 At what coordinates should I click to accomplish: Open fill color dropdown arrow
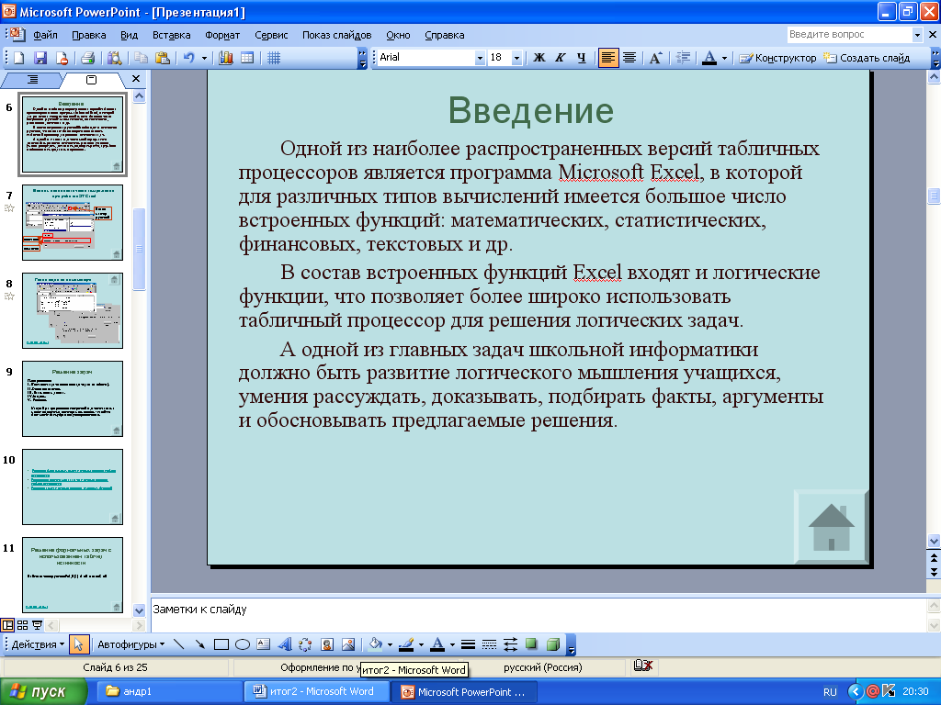tap(390, 644)
